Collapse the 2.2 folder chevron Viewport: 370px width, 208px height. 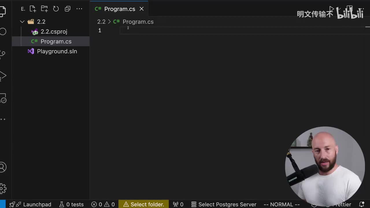point(22,22)
